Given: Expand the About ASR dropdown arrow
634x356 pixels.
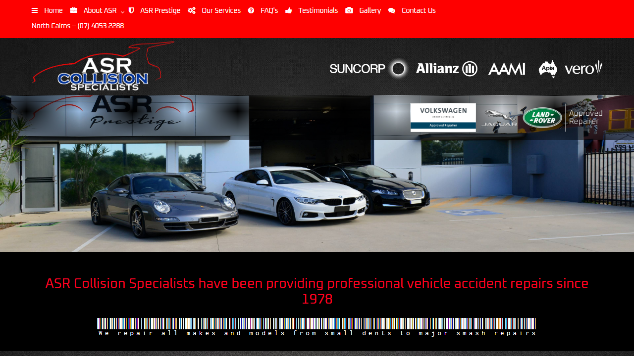Looking at the screenshot, I should pos(122,12).
